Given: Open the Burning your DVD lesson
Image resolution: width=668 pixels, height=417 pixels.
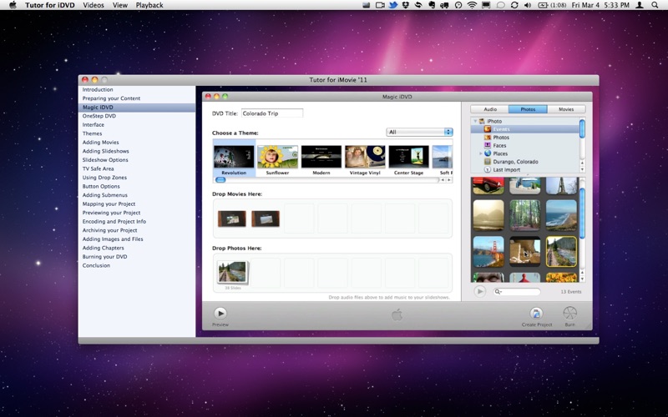Looking at the screenshot, I should coord(104,257).
